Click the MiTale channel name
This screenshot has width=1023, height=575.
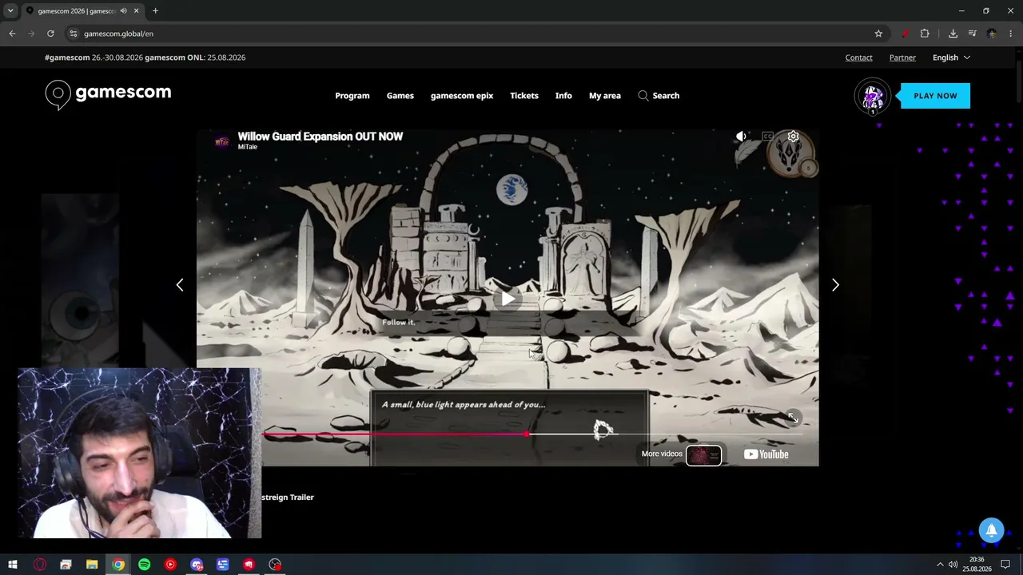click(248, 147)
